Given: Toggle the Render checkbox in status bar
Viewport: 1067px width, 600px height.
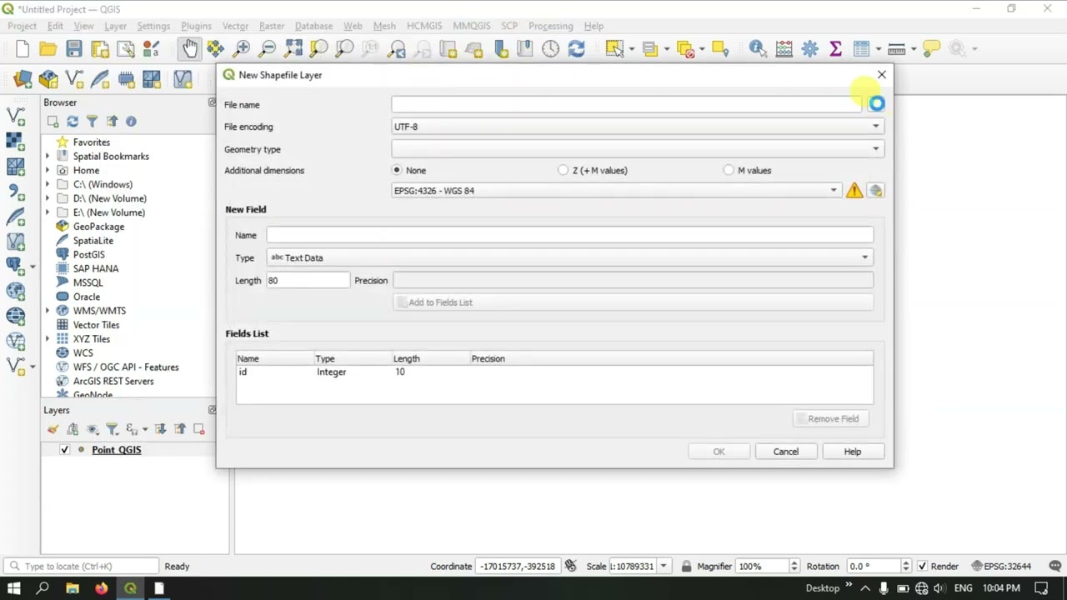Looking at the screenshot, I should [921, 567].
